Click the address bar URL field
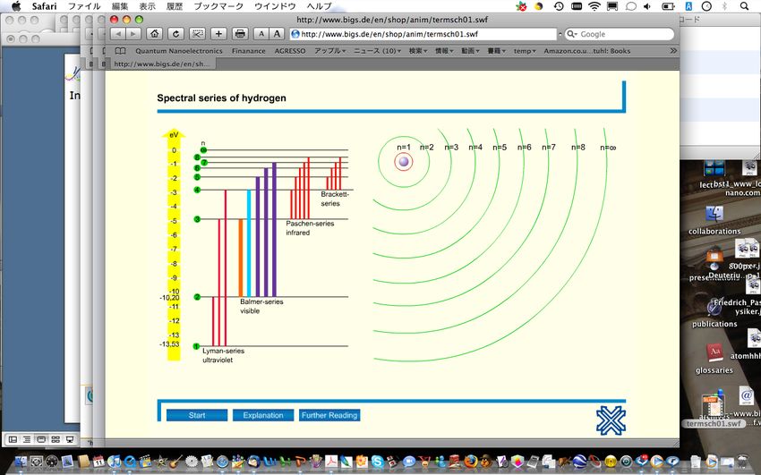 pyautogui.click(x=423, y=34)
